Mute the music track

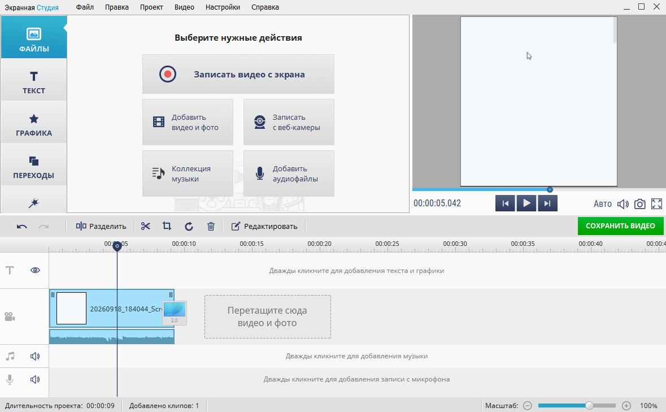[x=35, y=356]
